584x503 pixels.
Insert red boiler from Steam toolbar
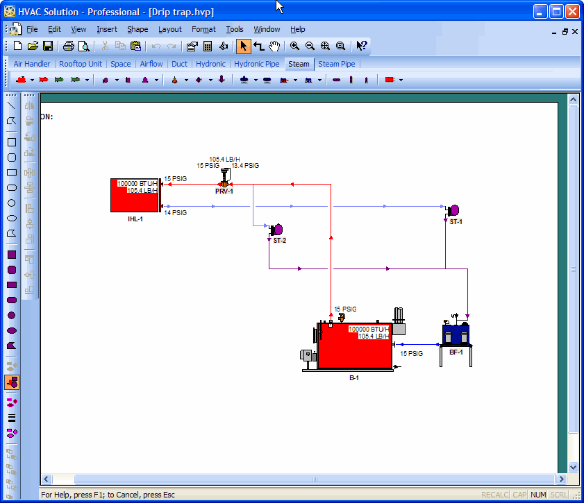tap(22, 80)
